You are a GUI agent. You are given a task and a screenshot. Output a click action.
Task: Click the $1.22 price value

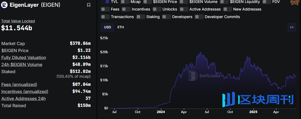coord(84,50)
